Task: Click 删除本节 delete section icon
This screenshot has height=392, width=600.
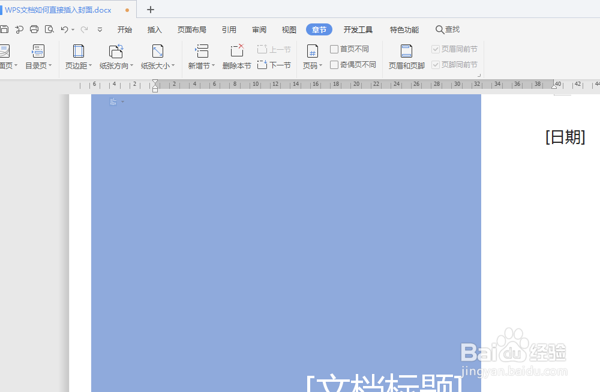Action: click(237, 51)
